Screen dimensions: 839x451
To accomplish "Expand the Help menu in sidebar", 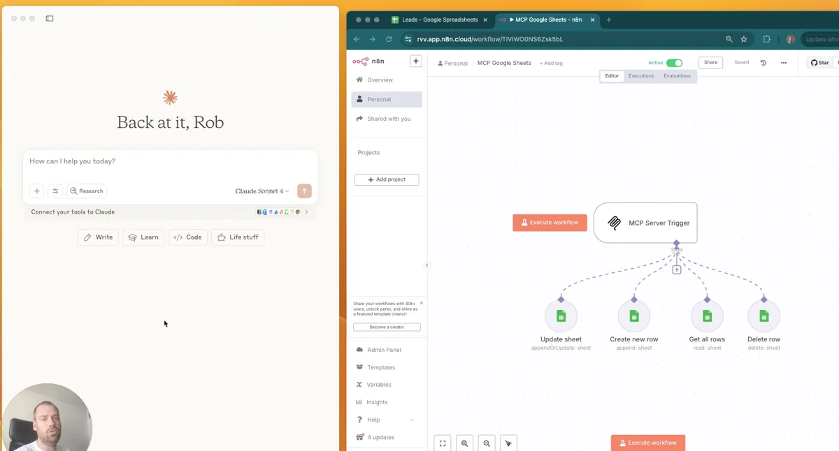I will pos(387,420).
